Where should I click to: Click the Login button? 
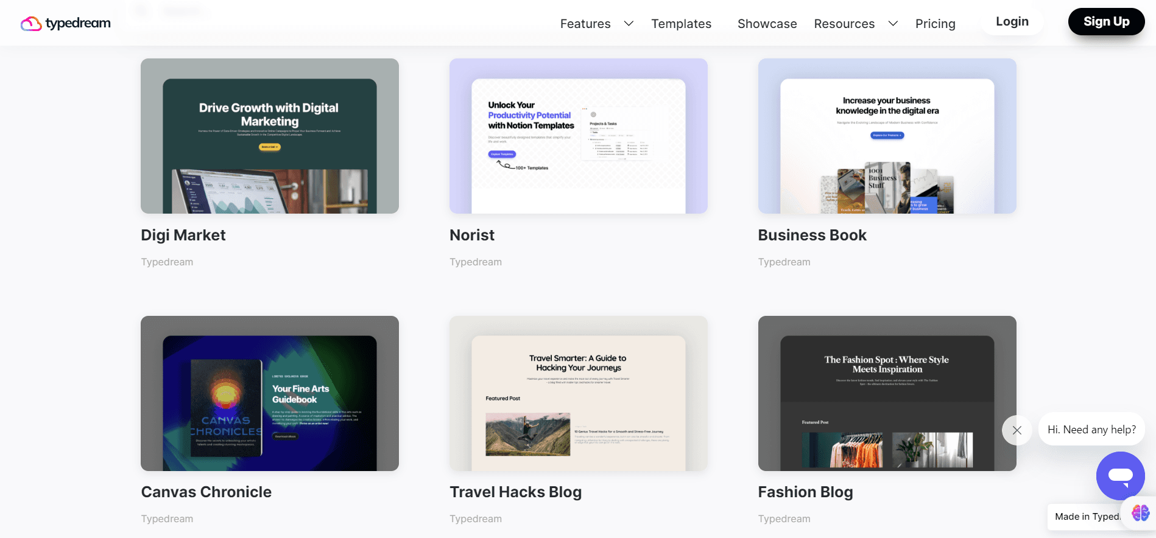pyautogui.click(x=1012, y=22)
